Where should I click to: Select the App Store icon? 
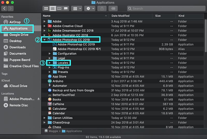50,77
